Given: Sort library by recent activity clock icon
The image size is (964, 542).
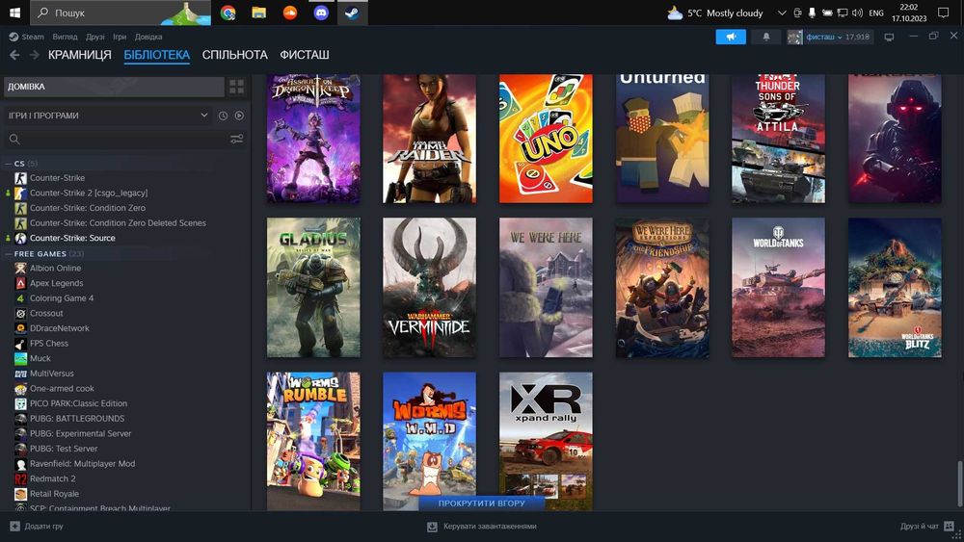Looking at the screenshot, I should 224,116.
